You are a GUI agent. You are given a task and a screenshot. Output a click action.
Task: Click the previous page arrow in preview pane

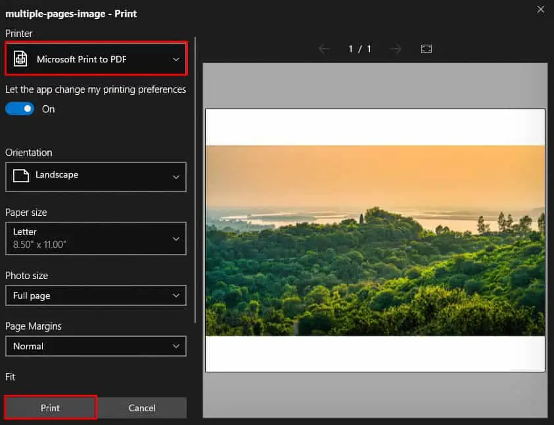click(x=324, y=48)
